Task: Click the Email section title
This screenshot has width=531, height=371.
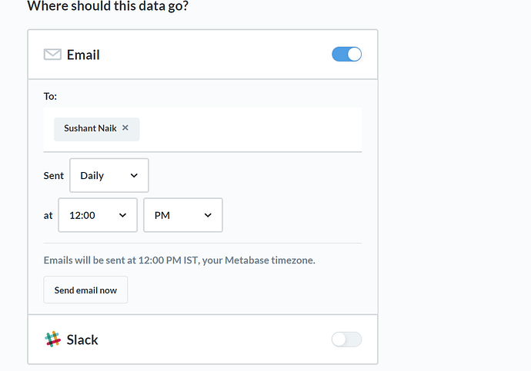Action: pos(83,55)
